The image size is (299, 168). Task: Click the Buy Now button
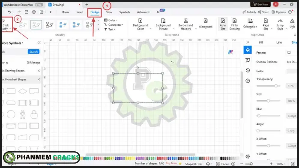(260, 4)
